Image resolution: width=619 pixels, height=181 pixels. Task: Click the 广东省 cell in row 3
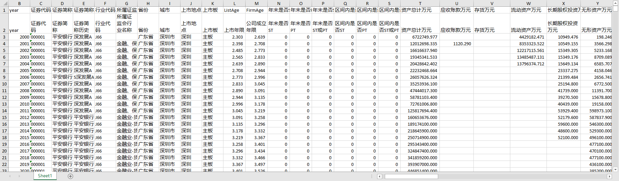click(148, 37)
